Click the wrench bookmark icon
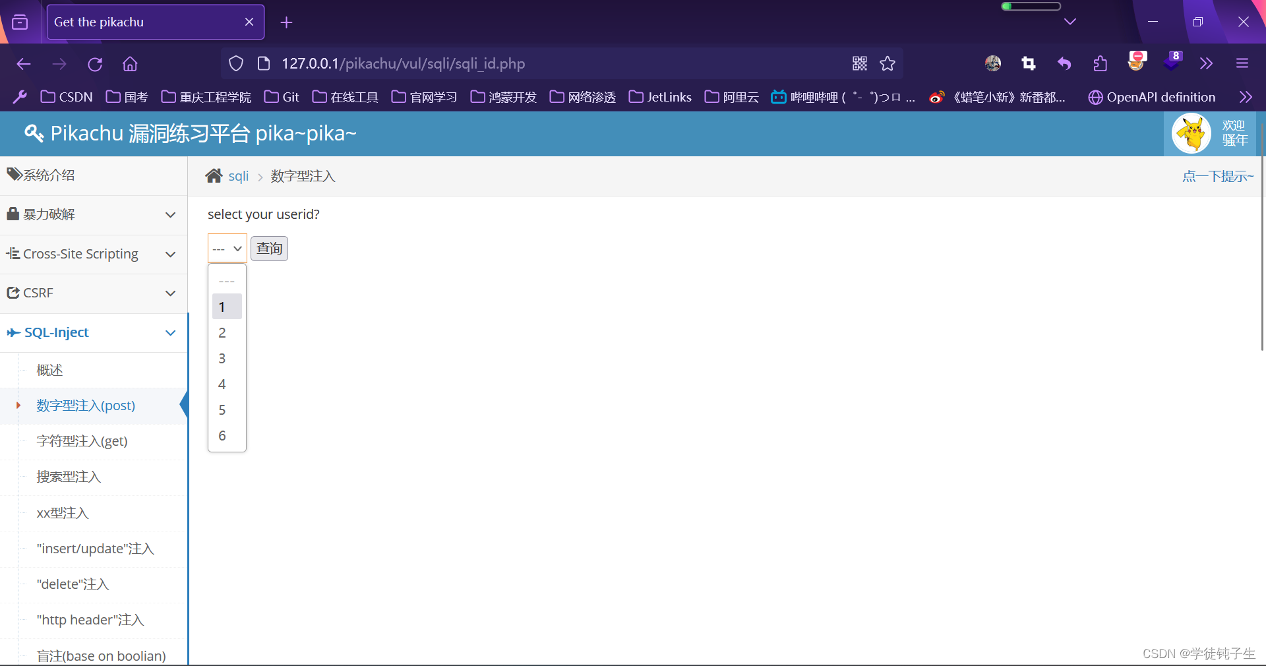Viewport: 1266px width, 666px height. 20,97
